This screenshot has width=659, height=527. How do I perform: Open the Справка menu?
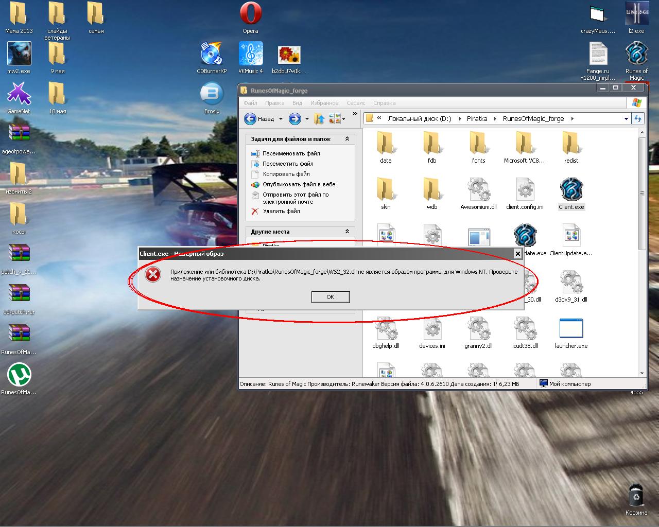coord(384,103)
